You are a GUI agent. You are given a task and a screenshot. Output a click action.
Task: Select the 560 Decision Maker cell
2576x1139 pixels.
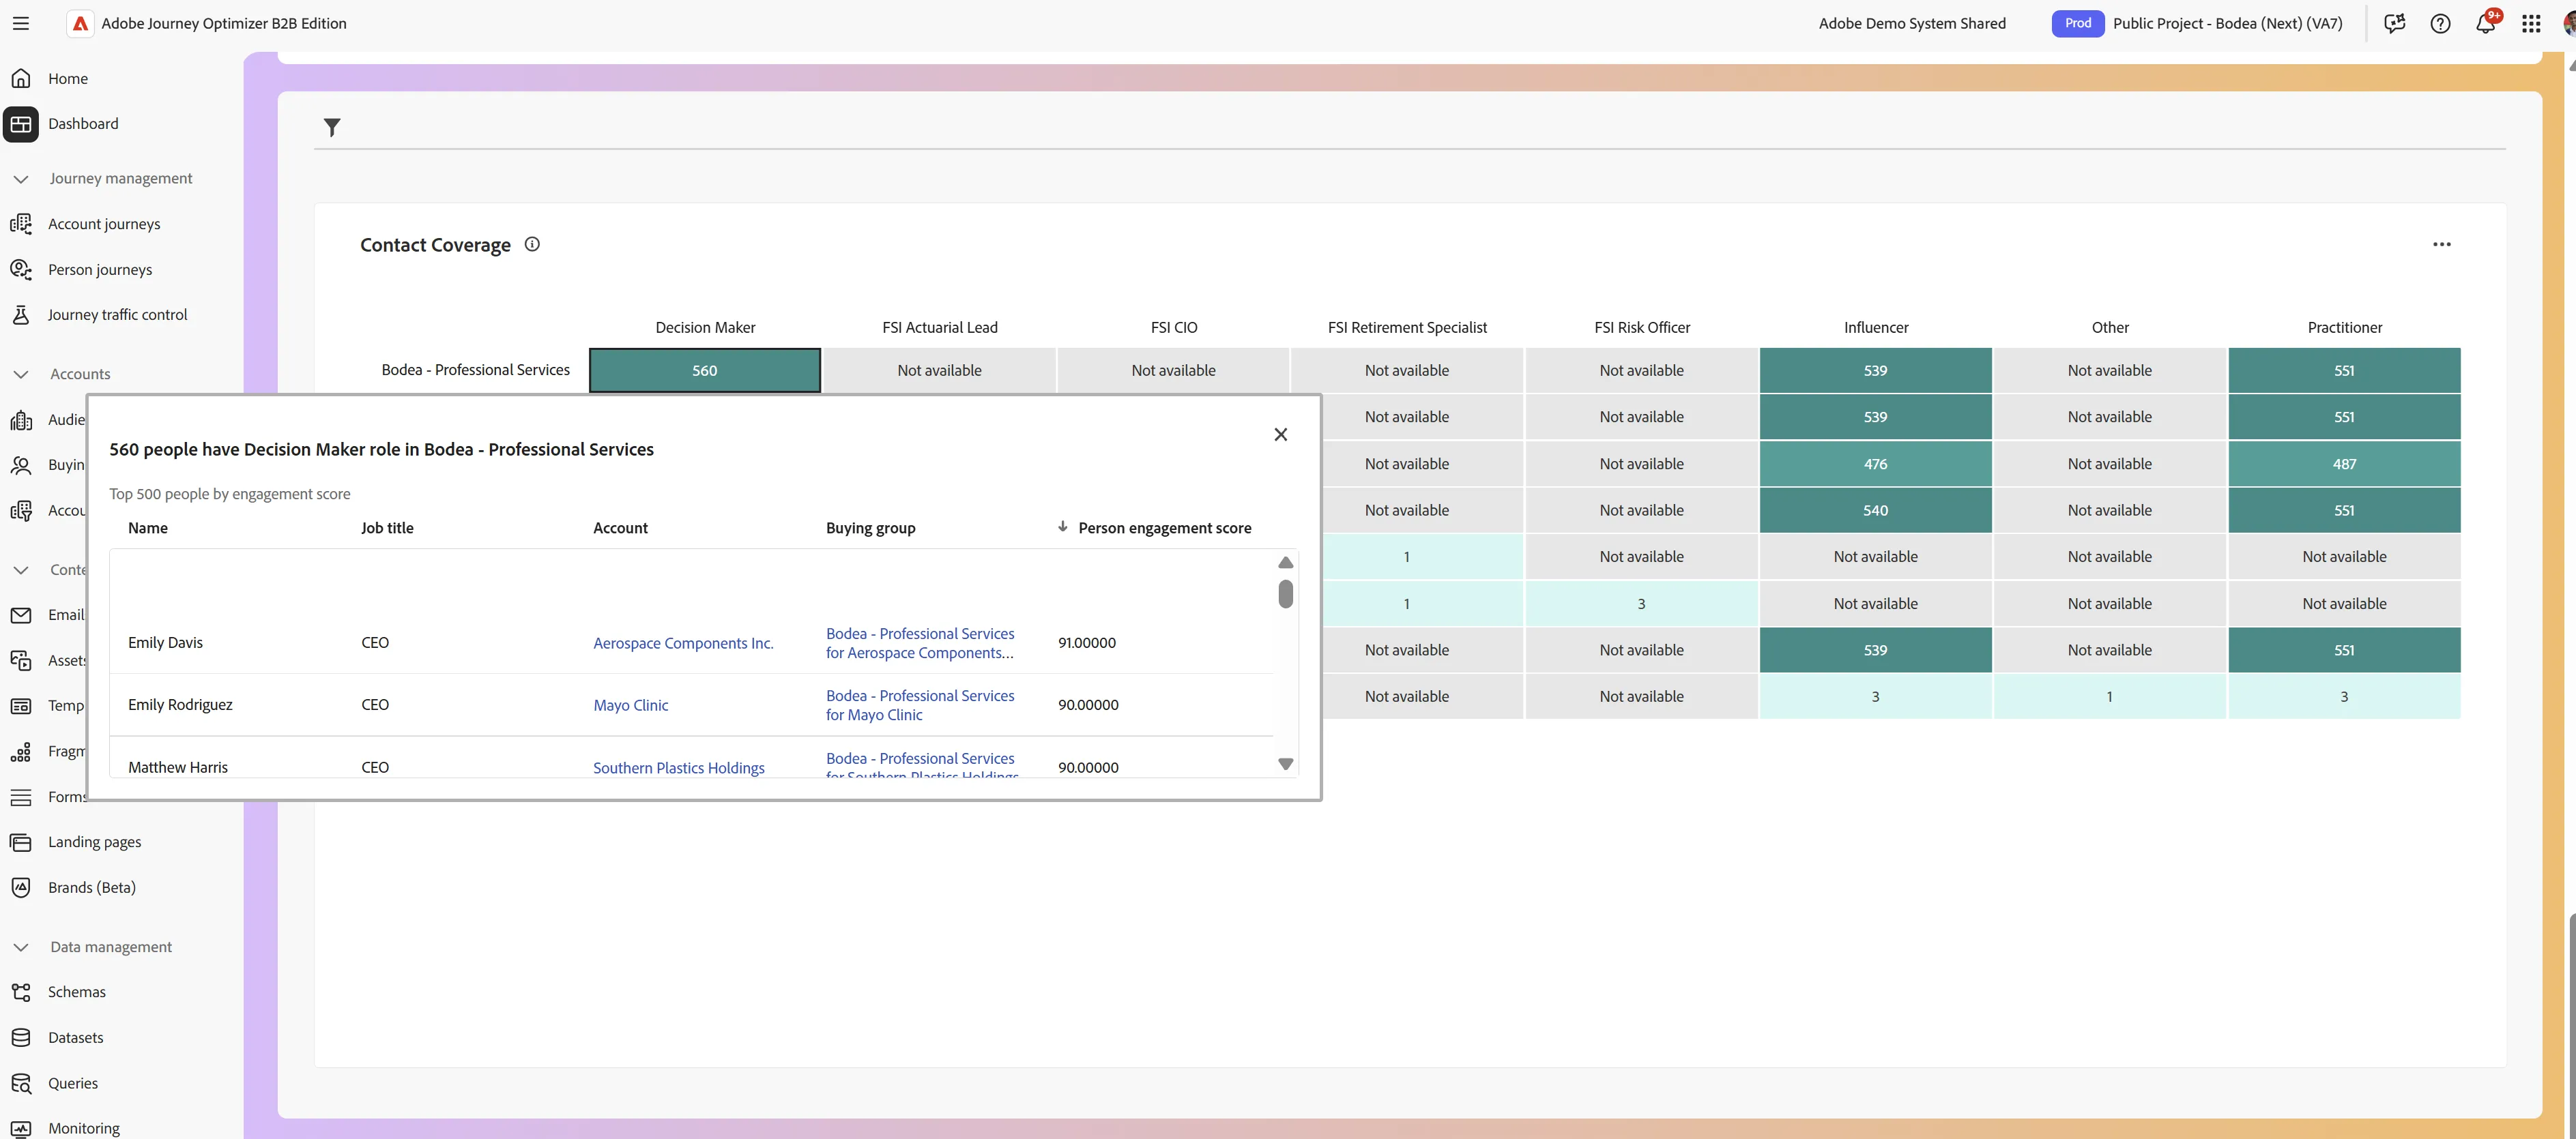click(705, 370)
